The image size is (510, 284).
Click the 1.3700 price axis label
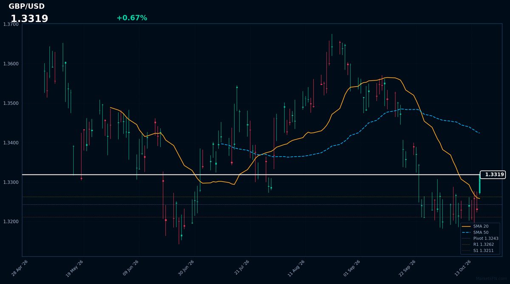(11, 25)
